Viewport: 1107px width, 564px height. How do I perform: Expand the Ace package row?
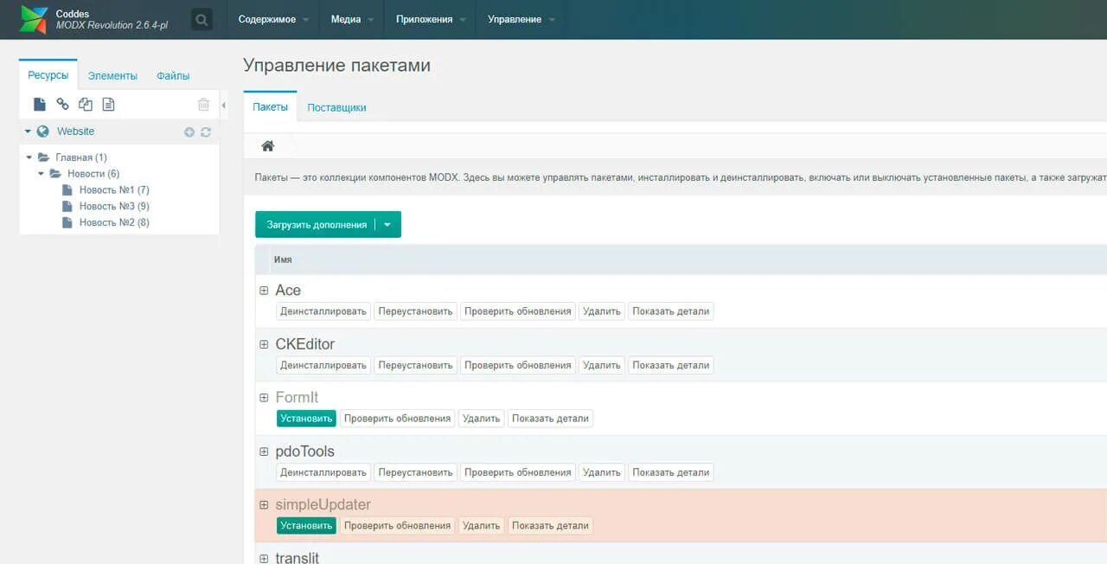(264, 291)
